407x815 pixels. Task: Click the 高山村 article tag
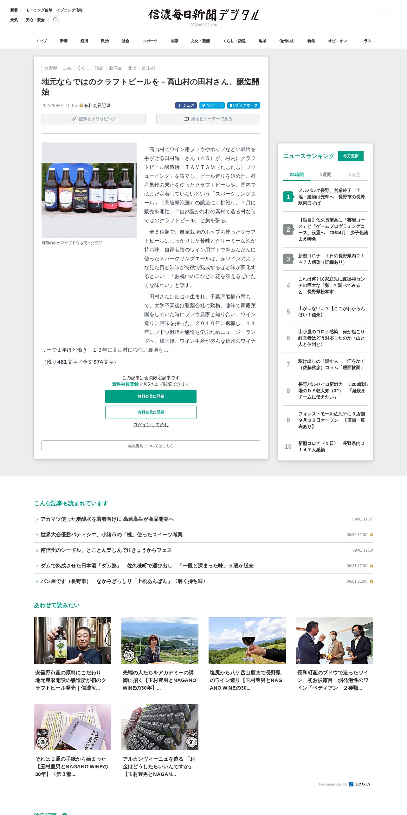click(x=149, y=68)
